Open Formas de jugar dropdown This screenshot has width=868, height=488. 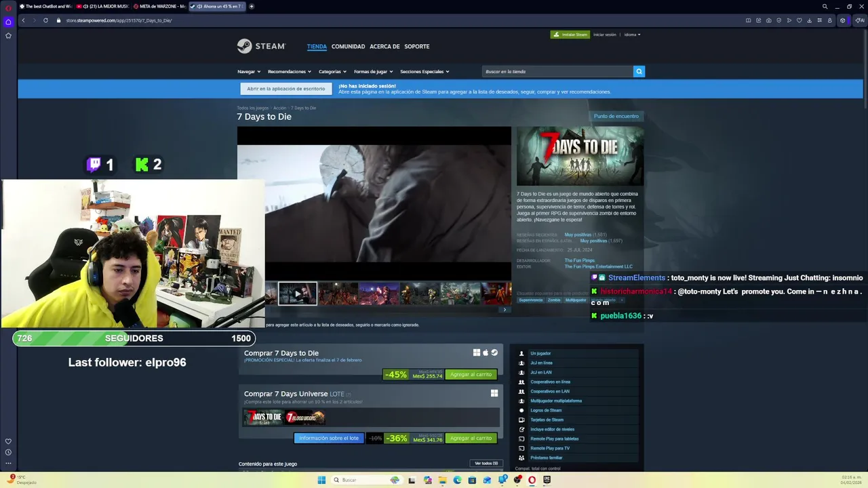pos(373,71)
